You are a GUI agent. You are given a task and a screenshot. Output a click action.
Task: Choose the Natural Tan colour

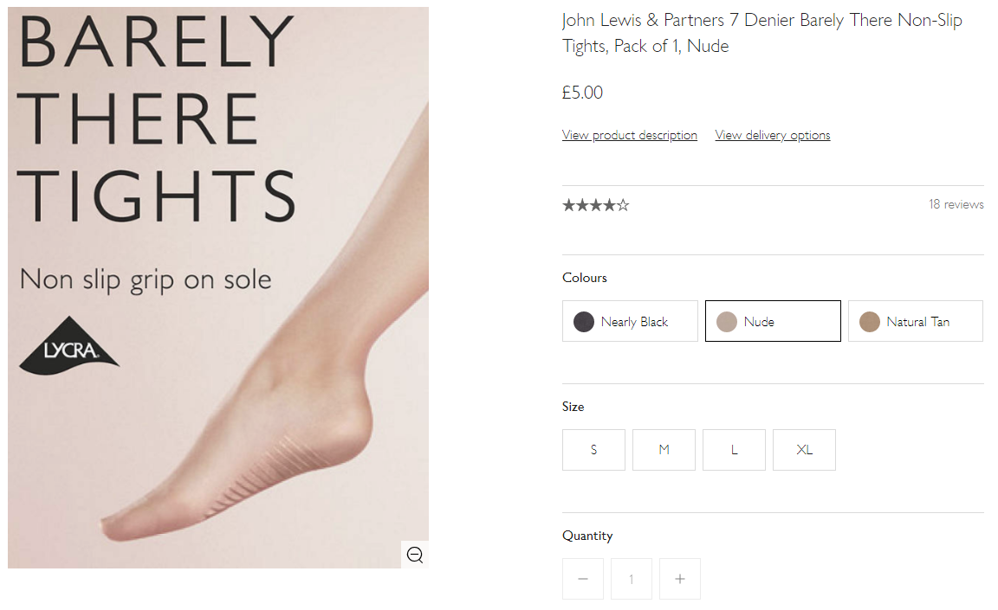click(x=916, y=322)
